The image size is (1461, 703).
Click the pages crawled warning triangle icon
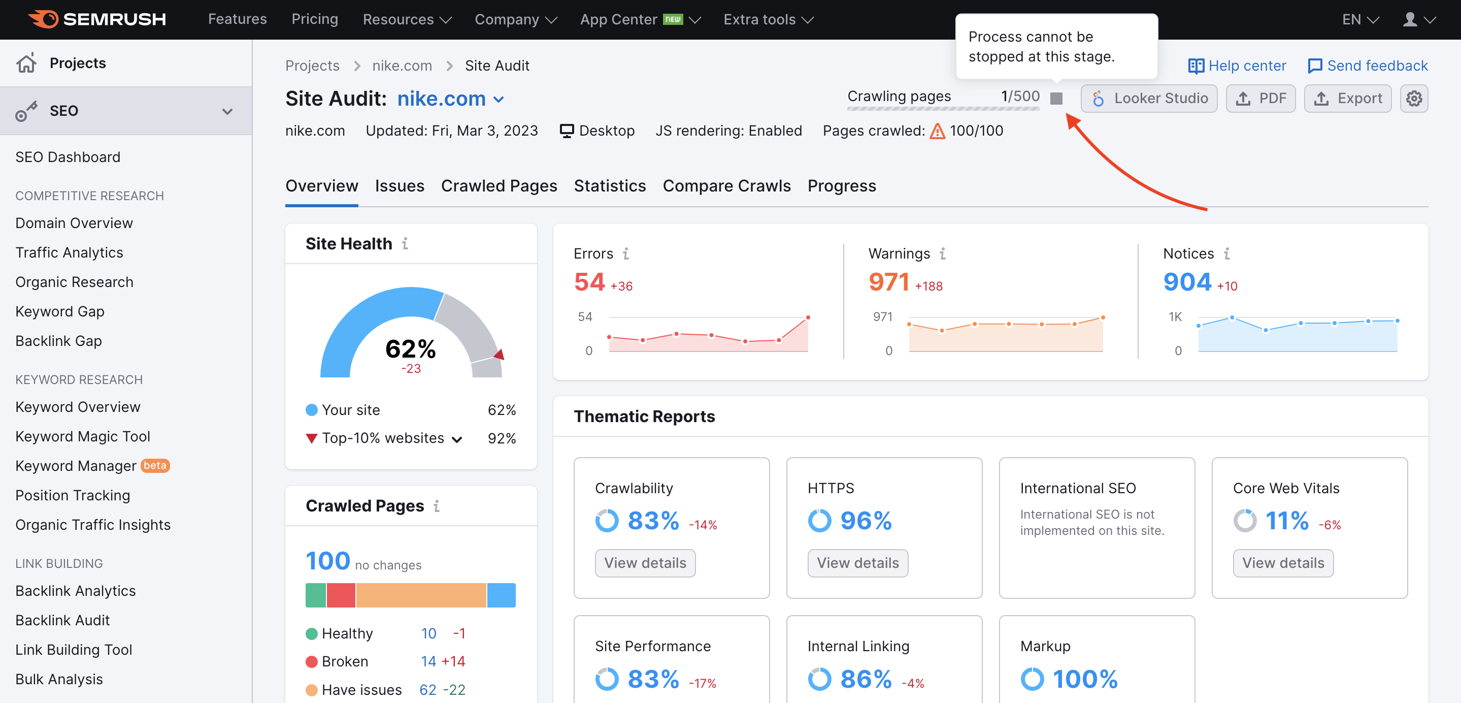938,131
